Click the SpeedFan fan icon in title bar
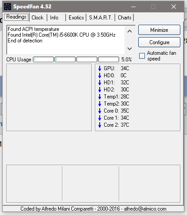 point(8,7)
